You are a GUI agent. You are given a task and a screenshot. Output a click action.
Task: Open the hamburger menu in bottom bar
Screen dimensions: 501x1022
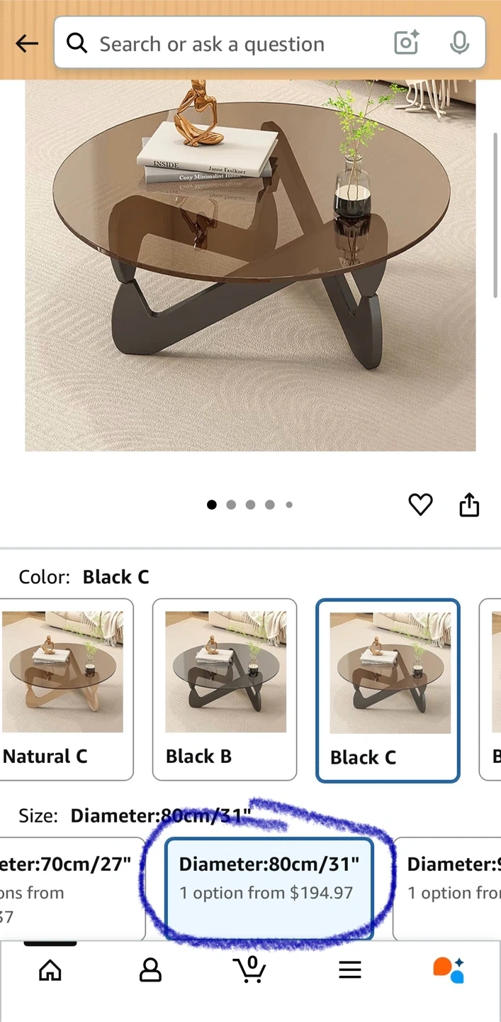(x=350, y=970)
